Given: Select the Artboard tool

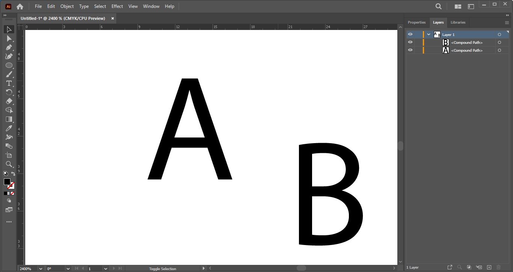Looking at the screenshot, I should (9, 155).
